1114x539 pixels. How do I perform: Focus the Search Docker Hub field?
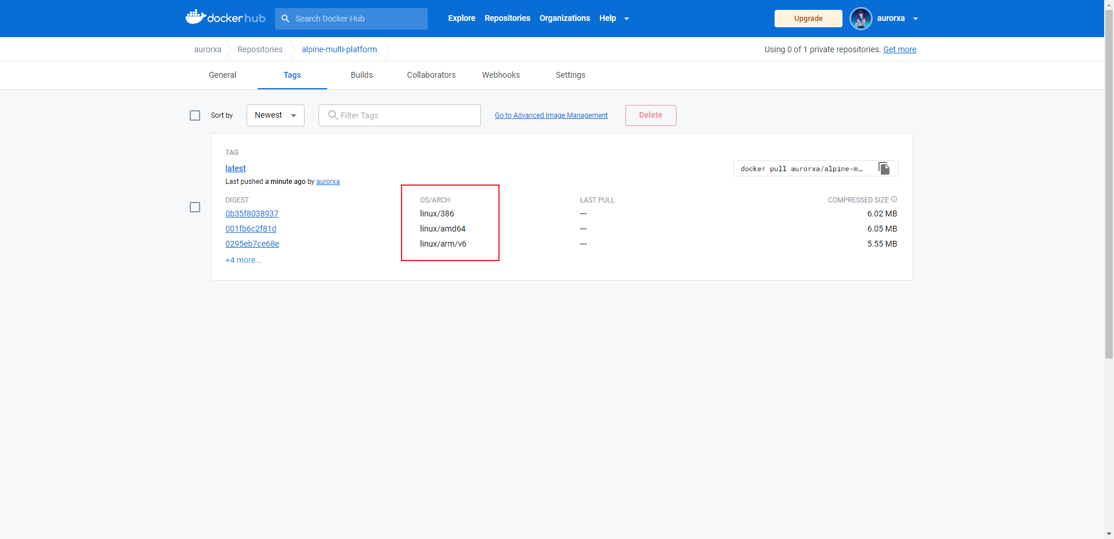click(351, 19)
